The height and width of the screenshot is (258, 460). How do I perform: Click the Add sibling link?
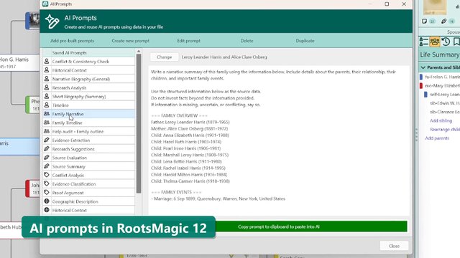(441, 120)
